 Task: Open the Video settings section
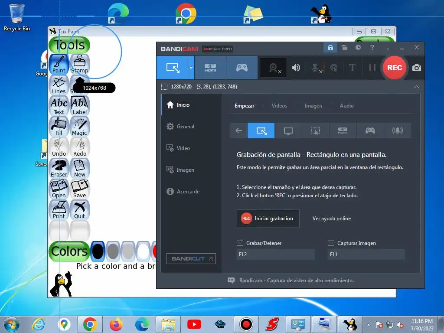191,148
